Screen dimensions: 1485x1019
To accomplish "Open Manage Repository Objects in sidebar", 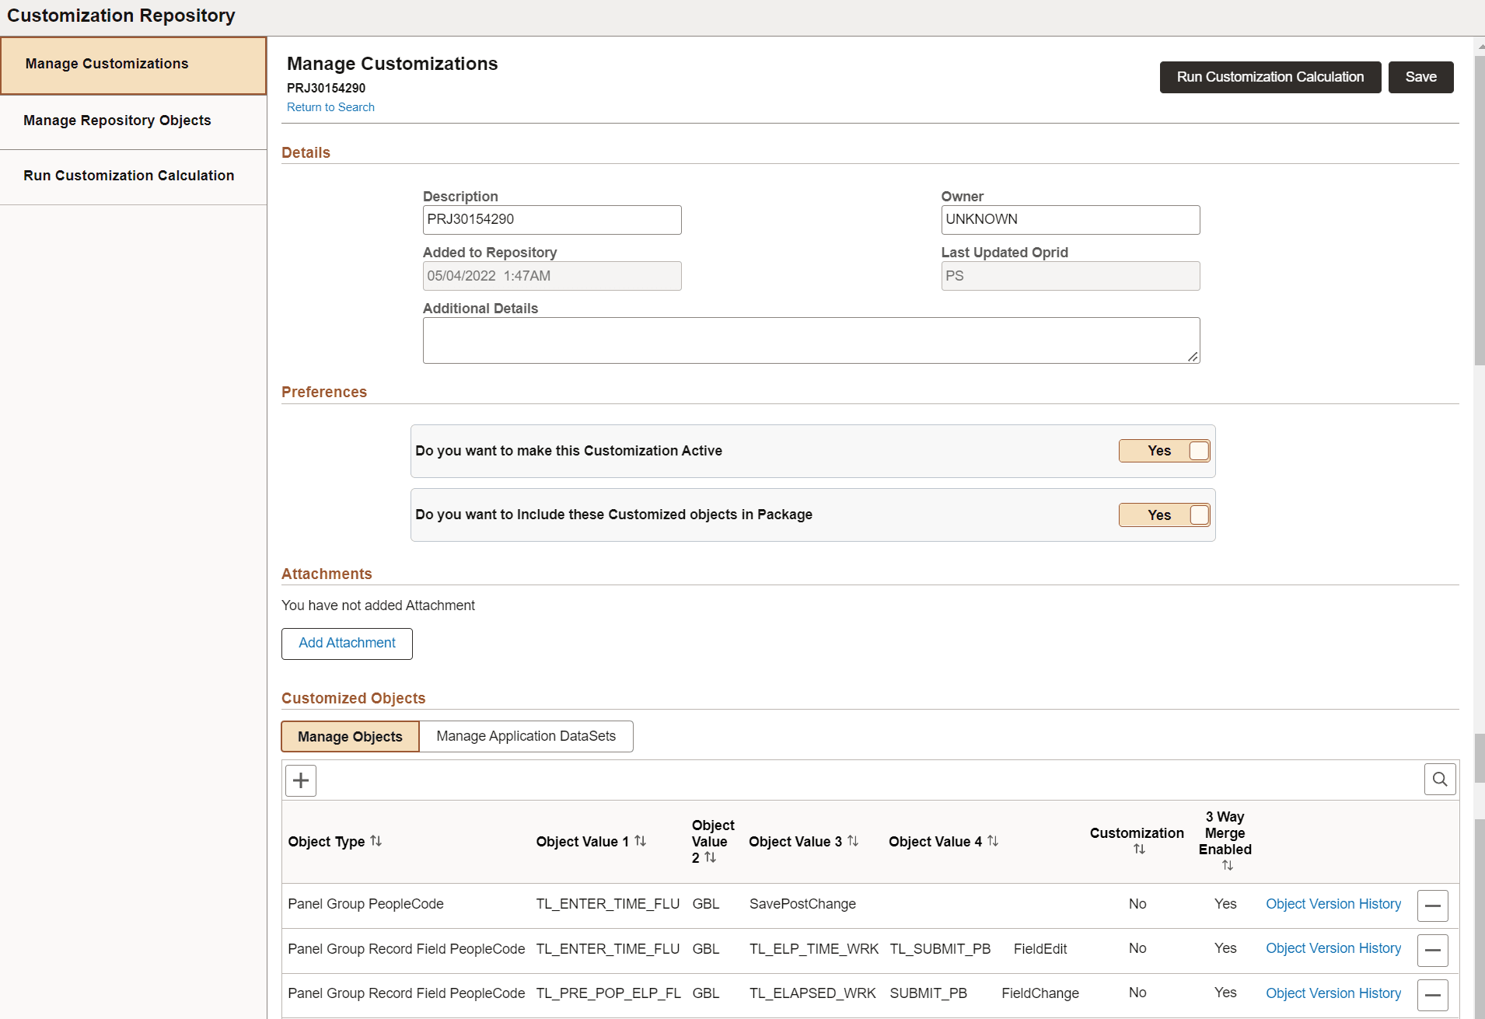I will (117, 120).
